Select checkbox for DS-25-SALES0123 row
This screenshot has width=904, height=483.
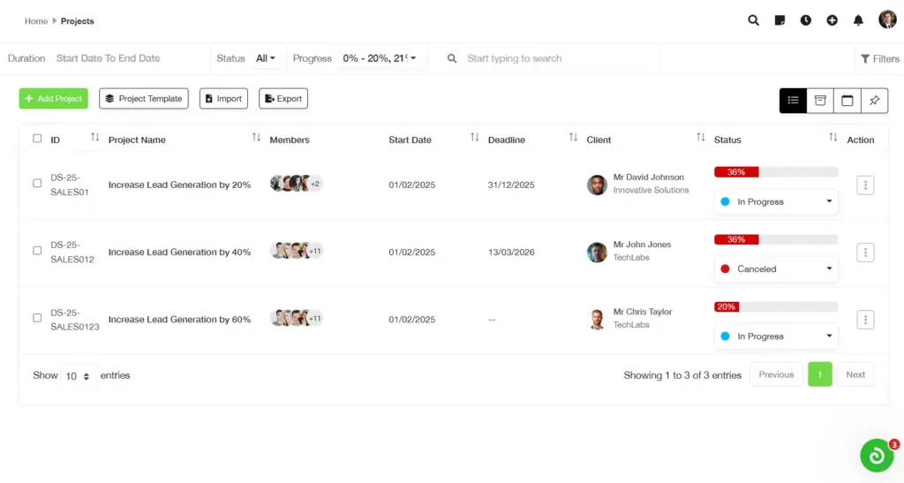point(37,318)
